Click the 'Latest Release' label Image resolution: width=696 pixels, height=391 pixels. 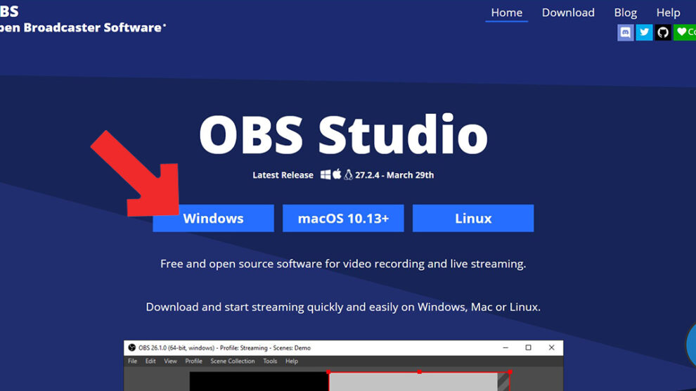pyautogui.click(x=283, y=175)
